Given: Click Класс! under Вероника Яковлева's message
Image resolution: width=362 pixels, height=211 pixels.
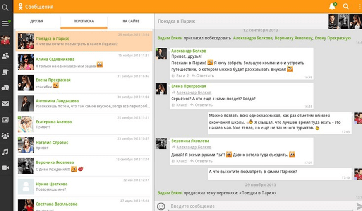Looking at the screenshot, I should (182, 161).
